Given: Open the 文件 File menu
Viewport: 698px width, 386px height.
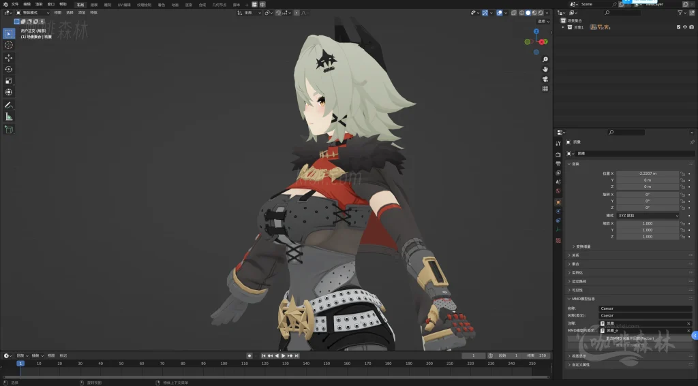Looking at the screenshot, I should (x=15, y=5).
